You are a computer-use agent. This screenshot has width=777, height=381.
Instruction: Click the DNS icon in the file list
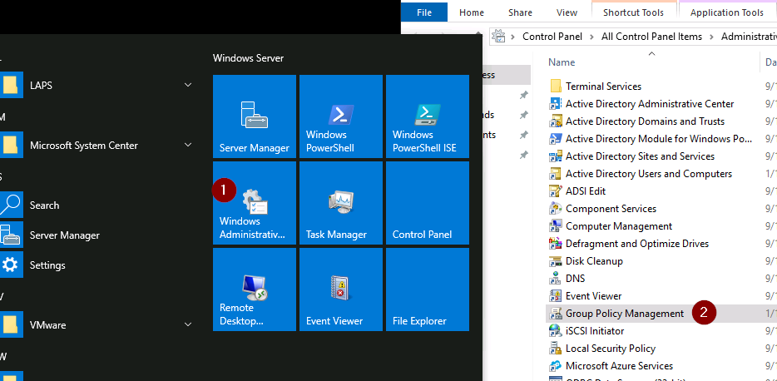(x=556, y=279)
